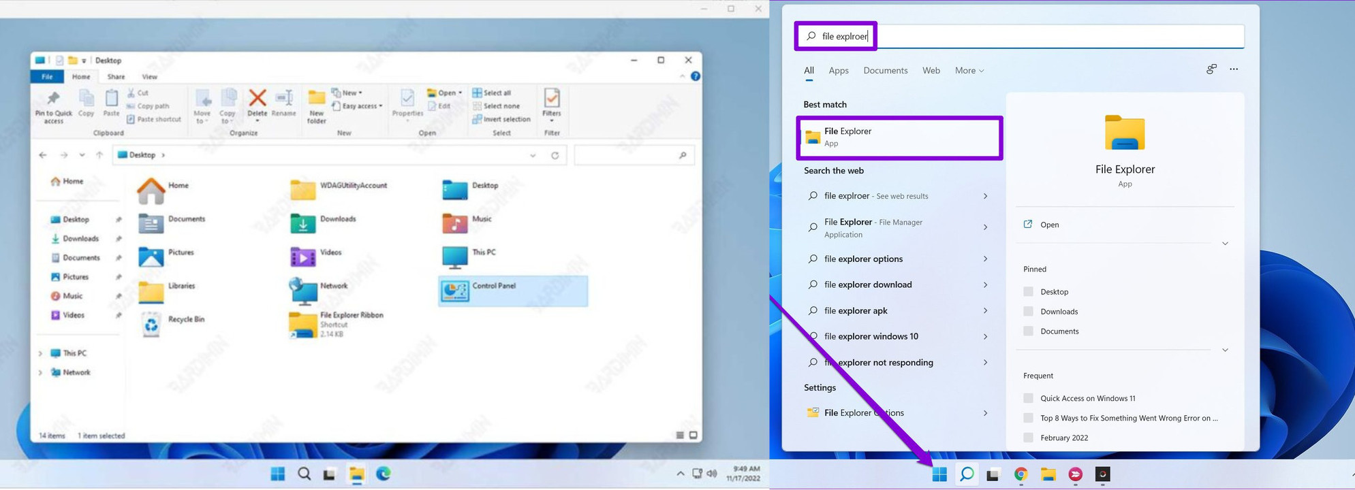Click the Paste icon in the Clipboard group
The height and width of the screenshot is (490, 1355).
(111, 103)
